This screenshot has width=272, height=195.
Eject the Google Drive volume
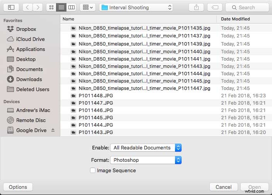click(53, 130)
